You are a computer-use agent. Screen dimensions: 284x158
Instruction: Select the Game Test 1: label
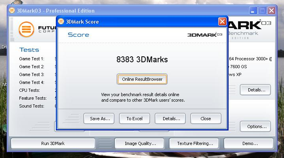32,59
